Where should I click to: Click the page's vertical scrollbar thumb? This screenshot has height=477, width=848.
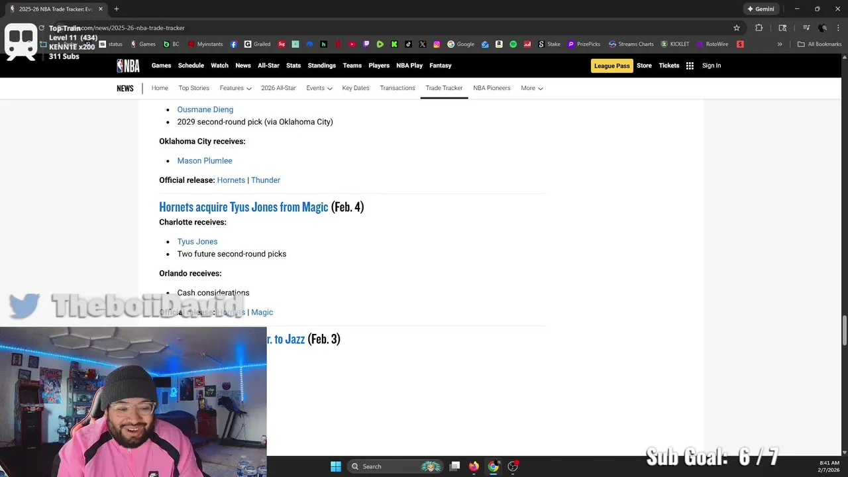point(844,331)
